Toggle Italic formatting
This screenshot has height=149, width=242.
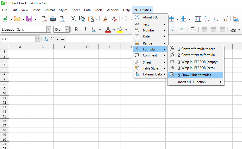pyautogui.click(x=85, y=30)
